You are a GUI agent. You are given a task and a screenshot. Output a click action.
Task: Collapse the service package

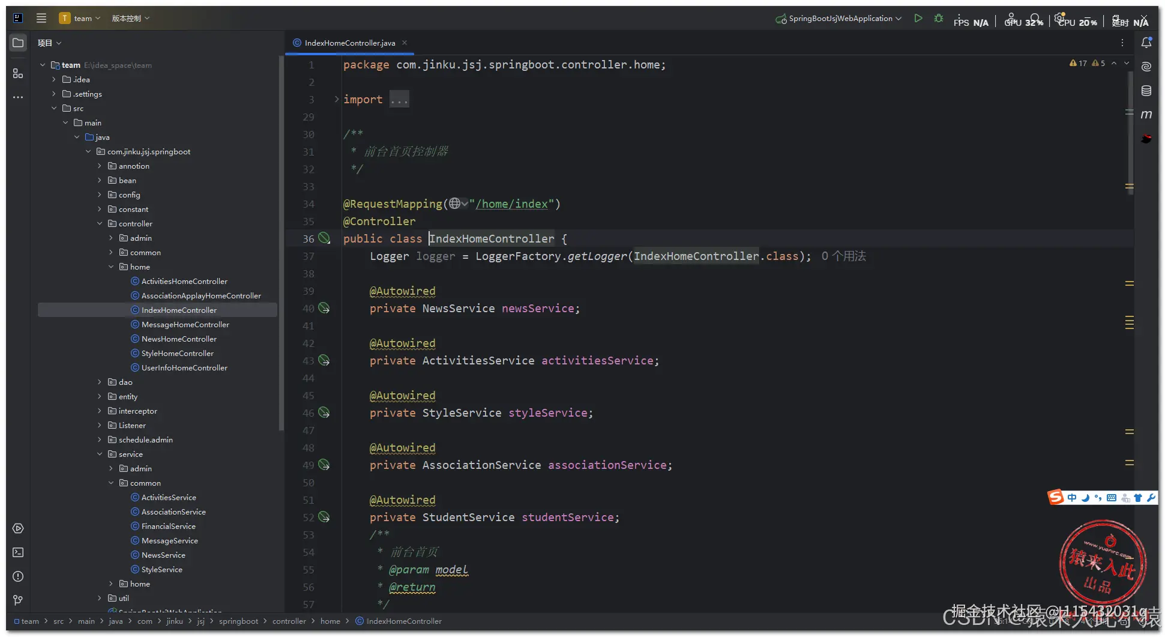[x=100, y=454]
